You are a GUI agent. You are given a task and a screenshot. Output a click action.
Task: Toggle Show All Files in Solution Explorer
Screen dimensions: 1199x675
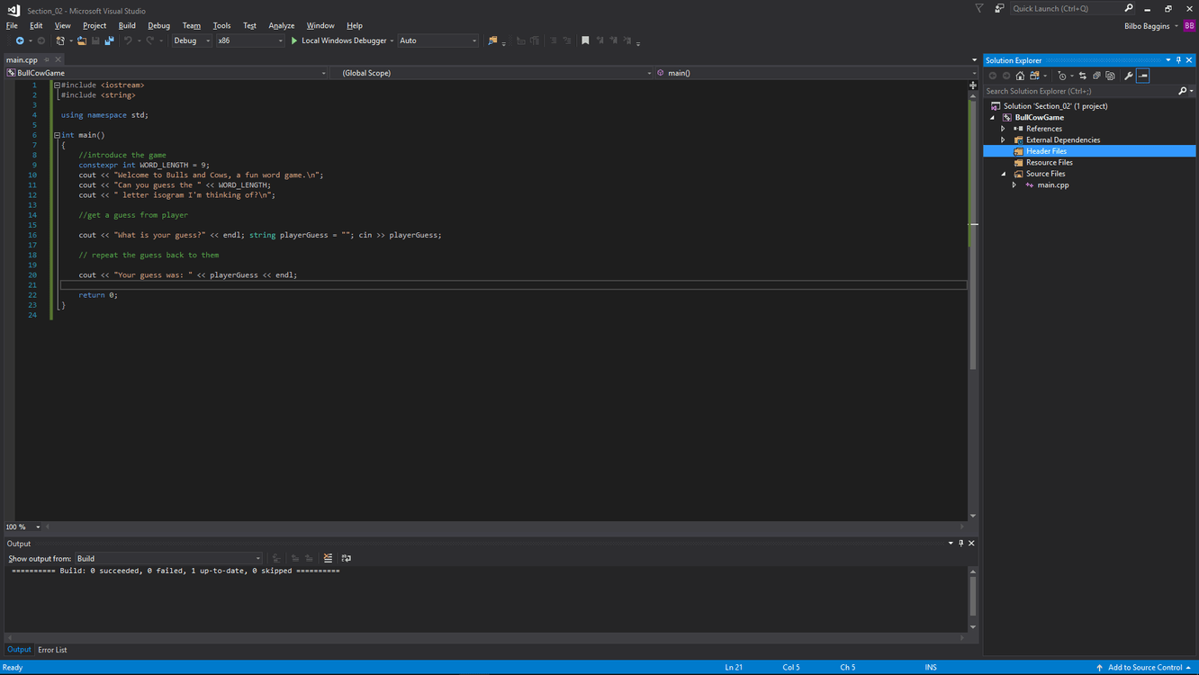(1110, 76)
